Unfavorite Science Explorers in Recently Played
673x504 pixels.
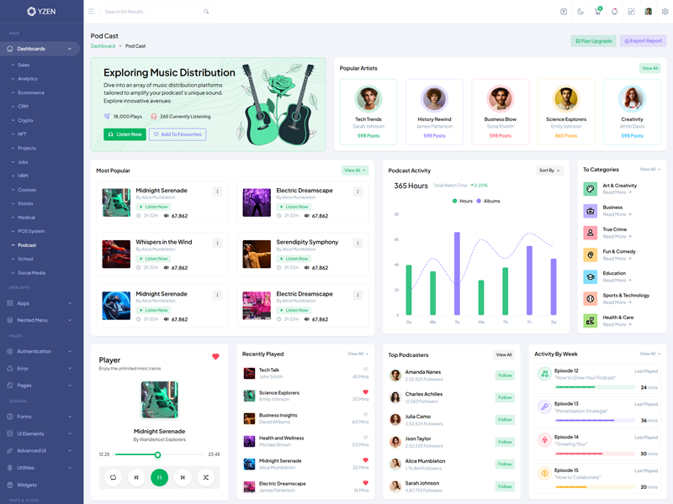(365, 392)
